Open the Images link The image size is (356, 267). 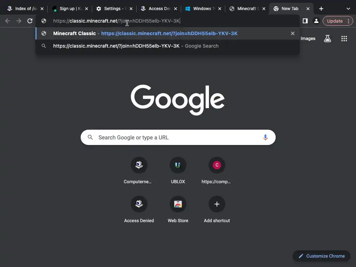[308, 39]
